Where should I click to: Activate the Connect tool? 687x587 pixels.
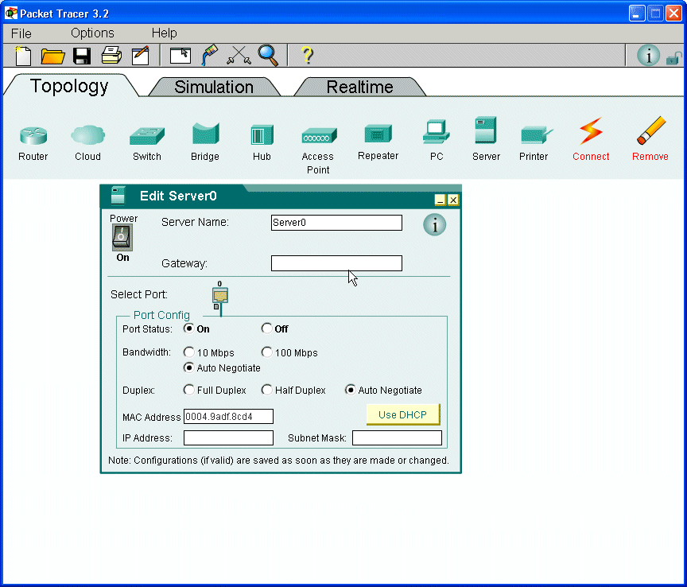[591, 138]
